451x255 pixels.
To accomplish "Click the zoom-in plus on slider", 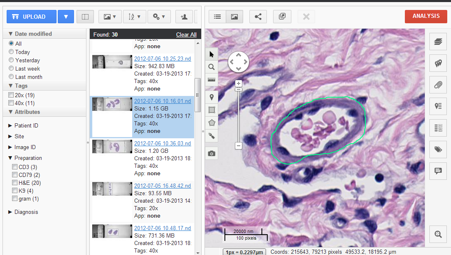I will (239, 83).
